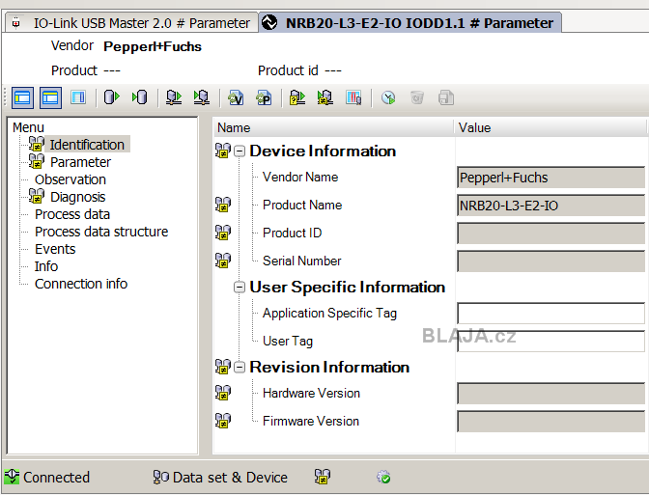The width and height of the screenshot is (649, 495).
Task: Click the mismatch icon on Product ID row
Action: point(223,233)
